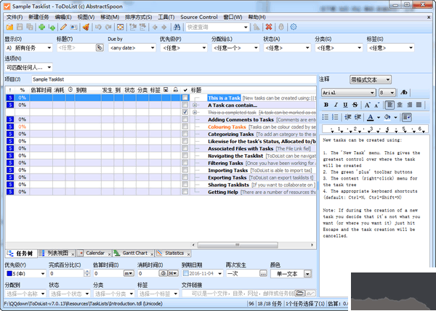Image resolution: width=436 pixels, height=311 pixels.
Task: Toggle the 'Colouring Tasks' completion checkbox
Action: point(185,127)
